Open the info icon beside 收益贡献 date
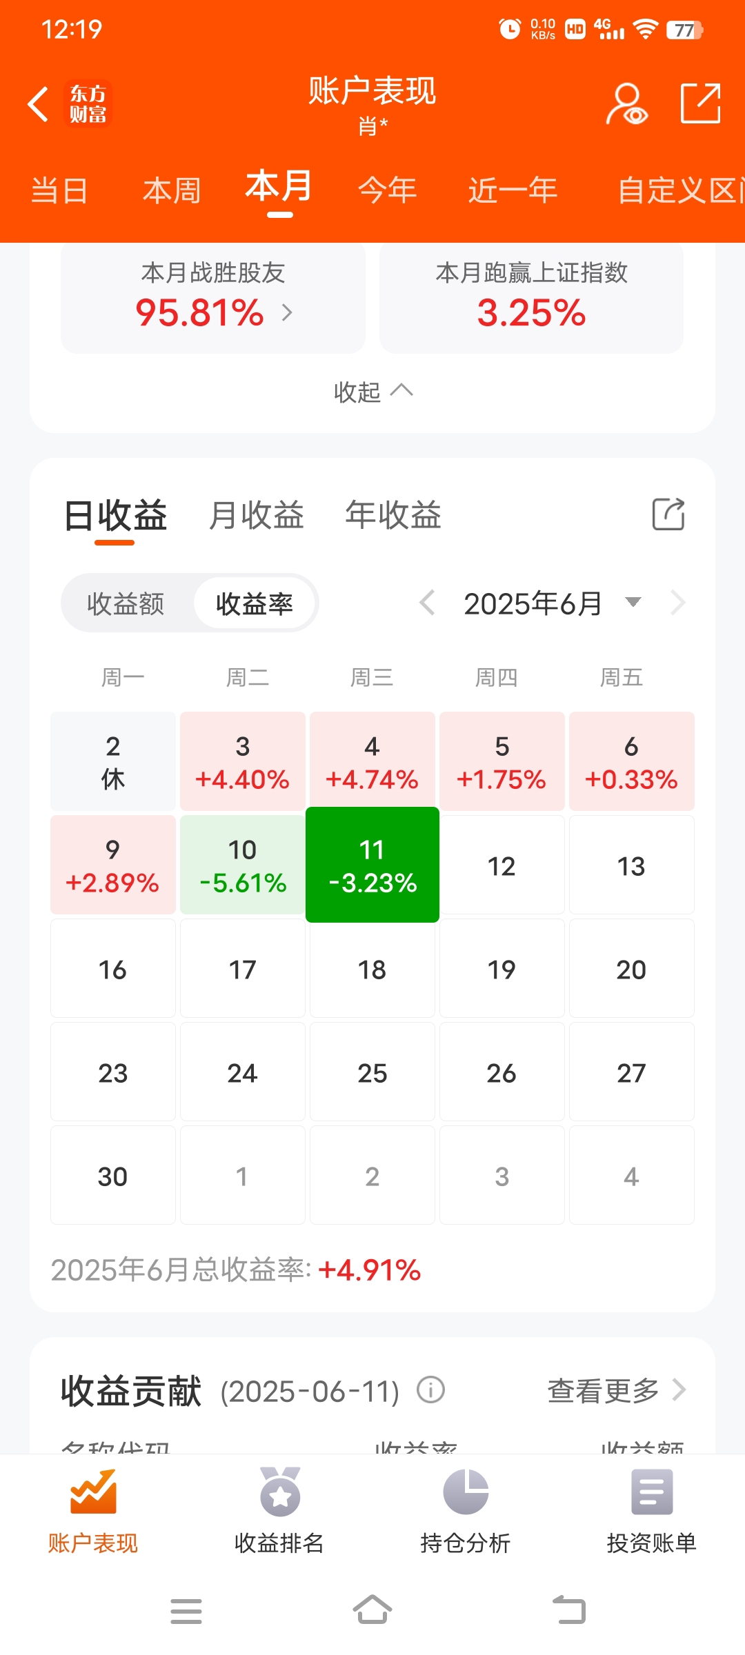 [431, 1390]
